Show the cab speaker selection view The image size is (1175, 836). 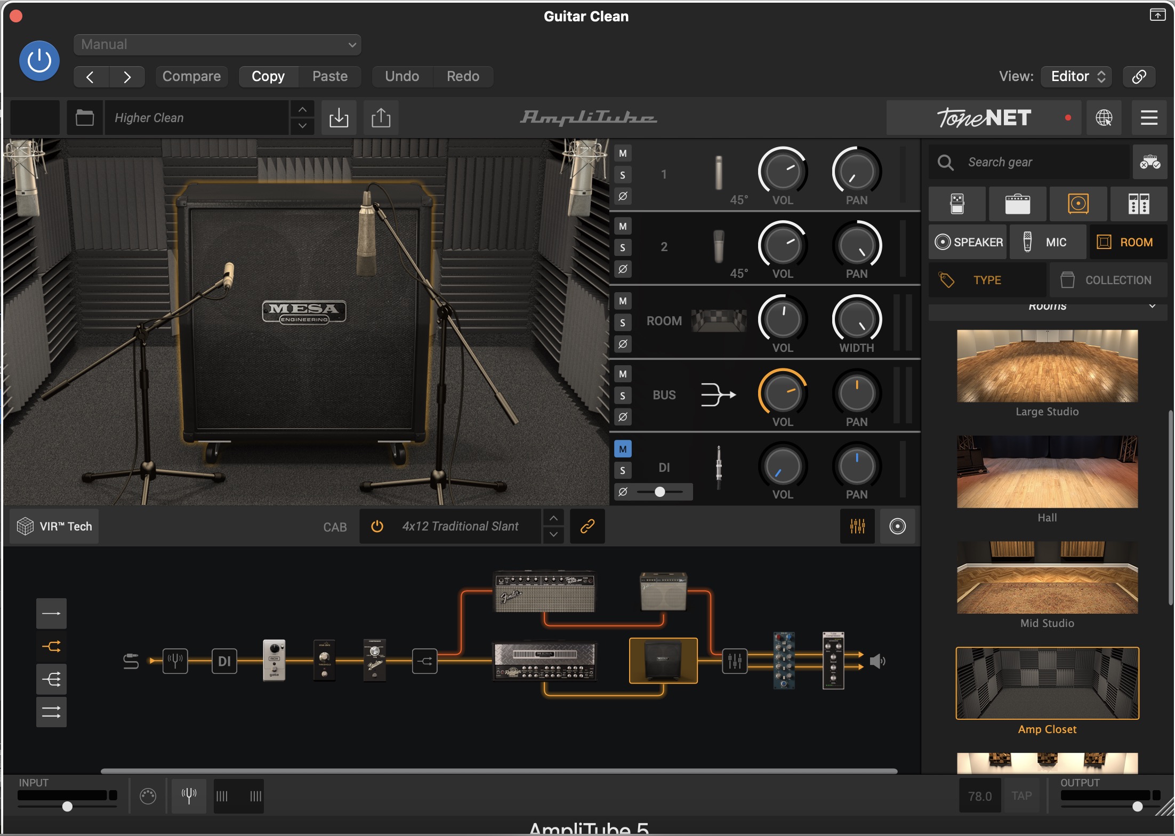click(x=897, y=526)
